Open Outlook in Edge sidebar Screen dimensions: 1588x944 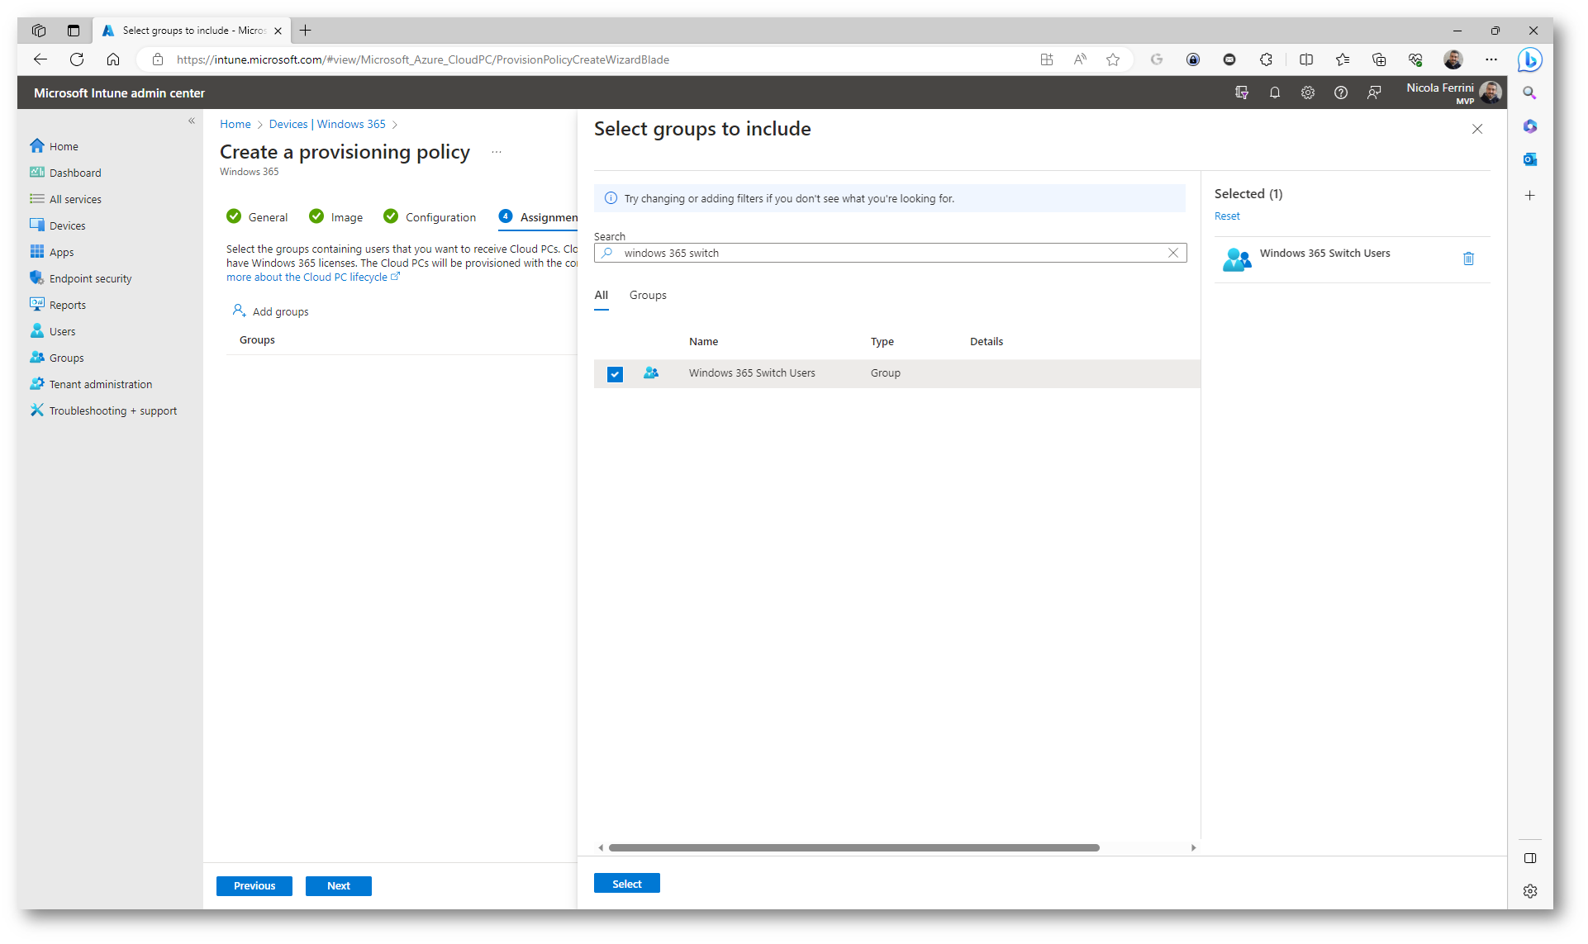click(x=1530, y=159)
